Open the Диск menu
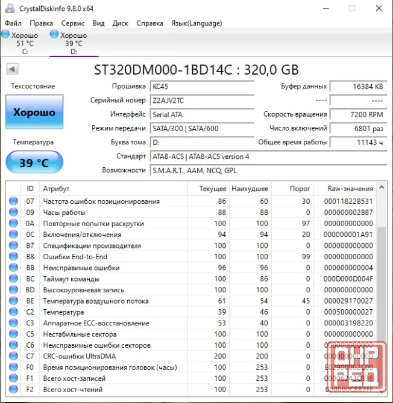 tap(121, 23)
